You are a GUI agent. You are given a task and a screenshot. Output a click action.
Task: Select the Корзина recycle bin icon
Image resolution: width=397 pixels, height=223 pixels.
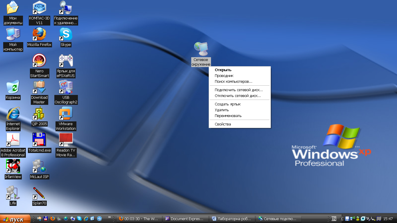[13, 90]
